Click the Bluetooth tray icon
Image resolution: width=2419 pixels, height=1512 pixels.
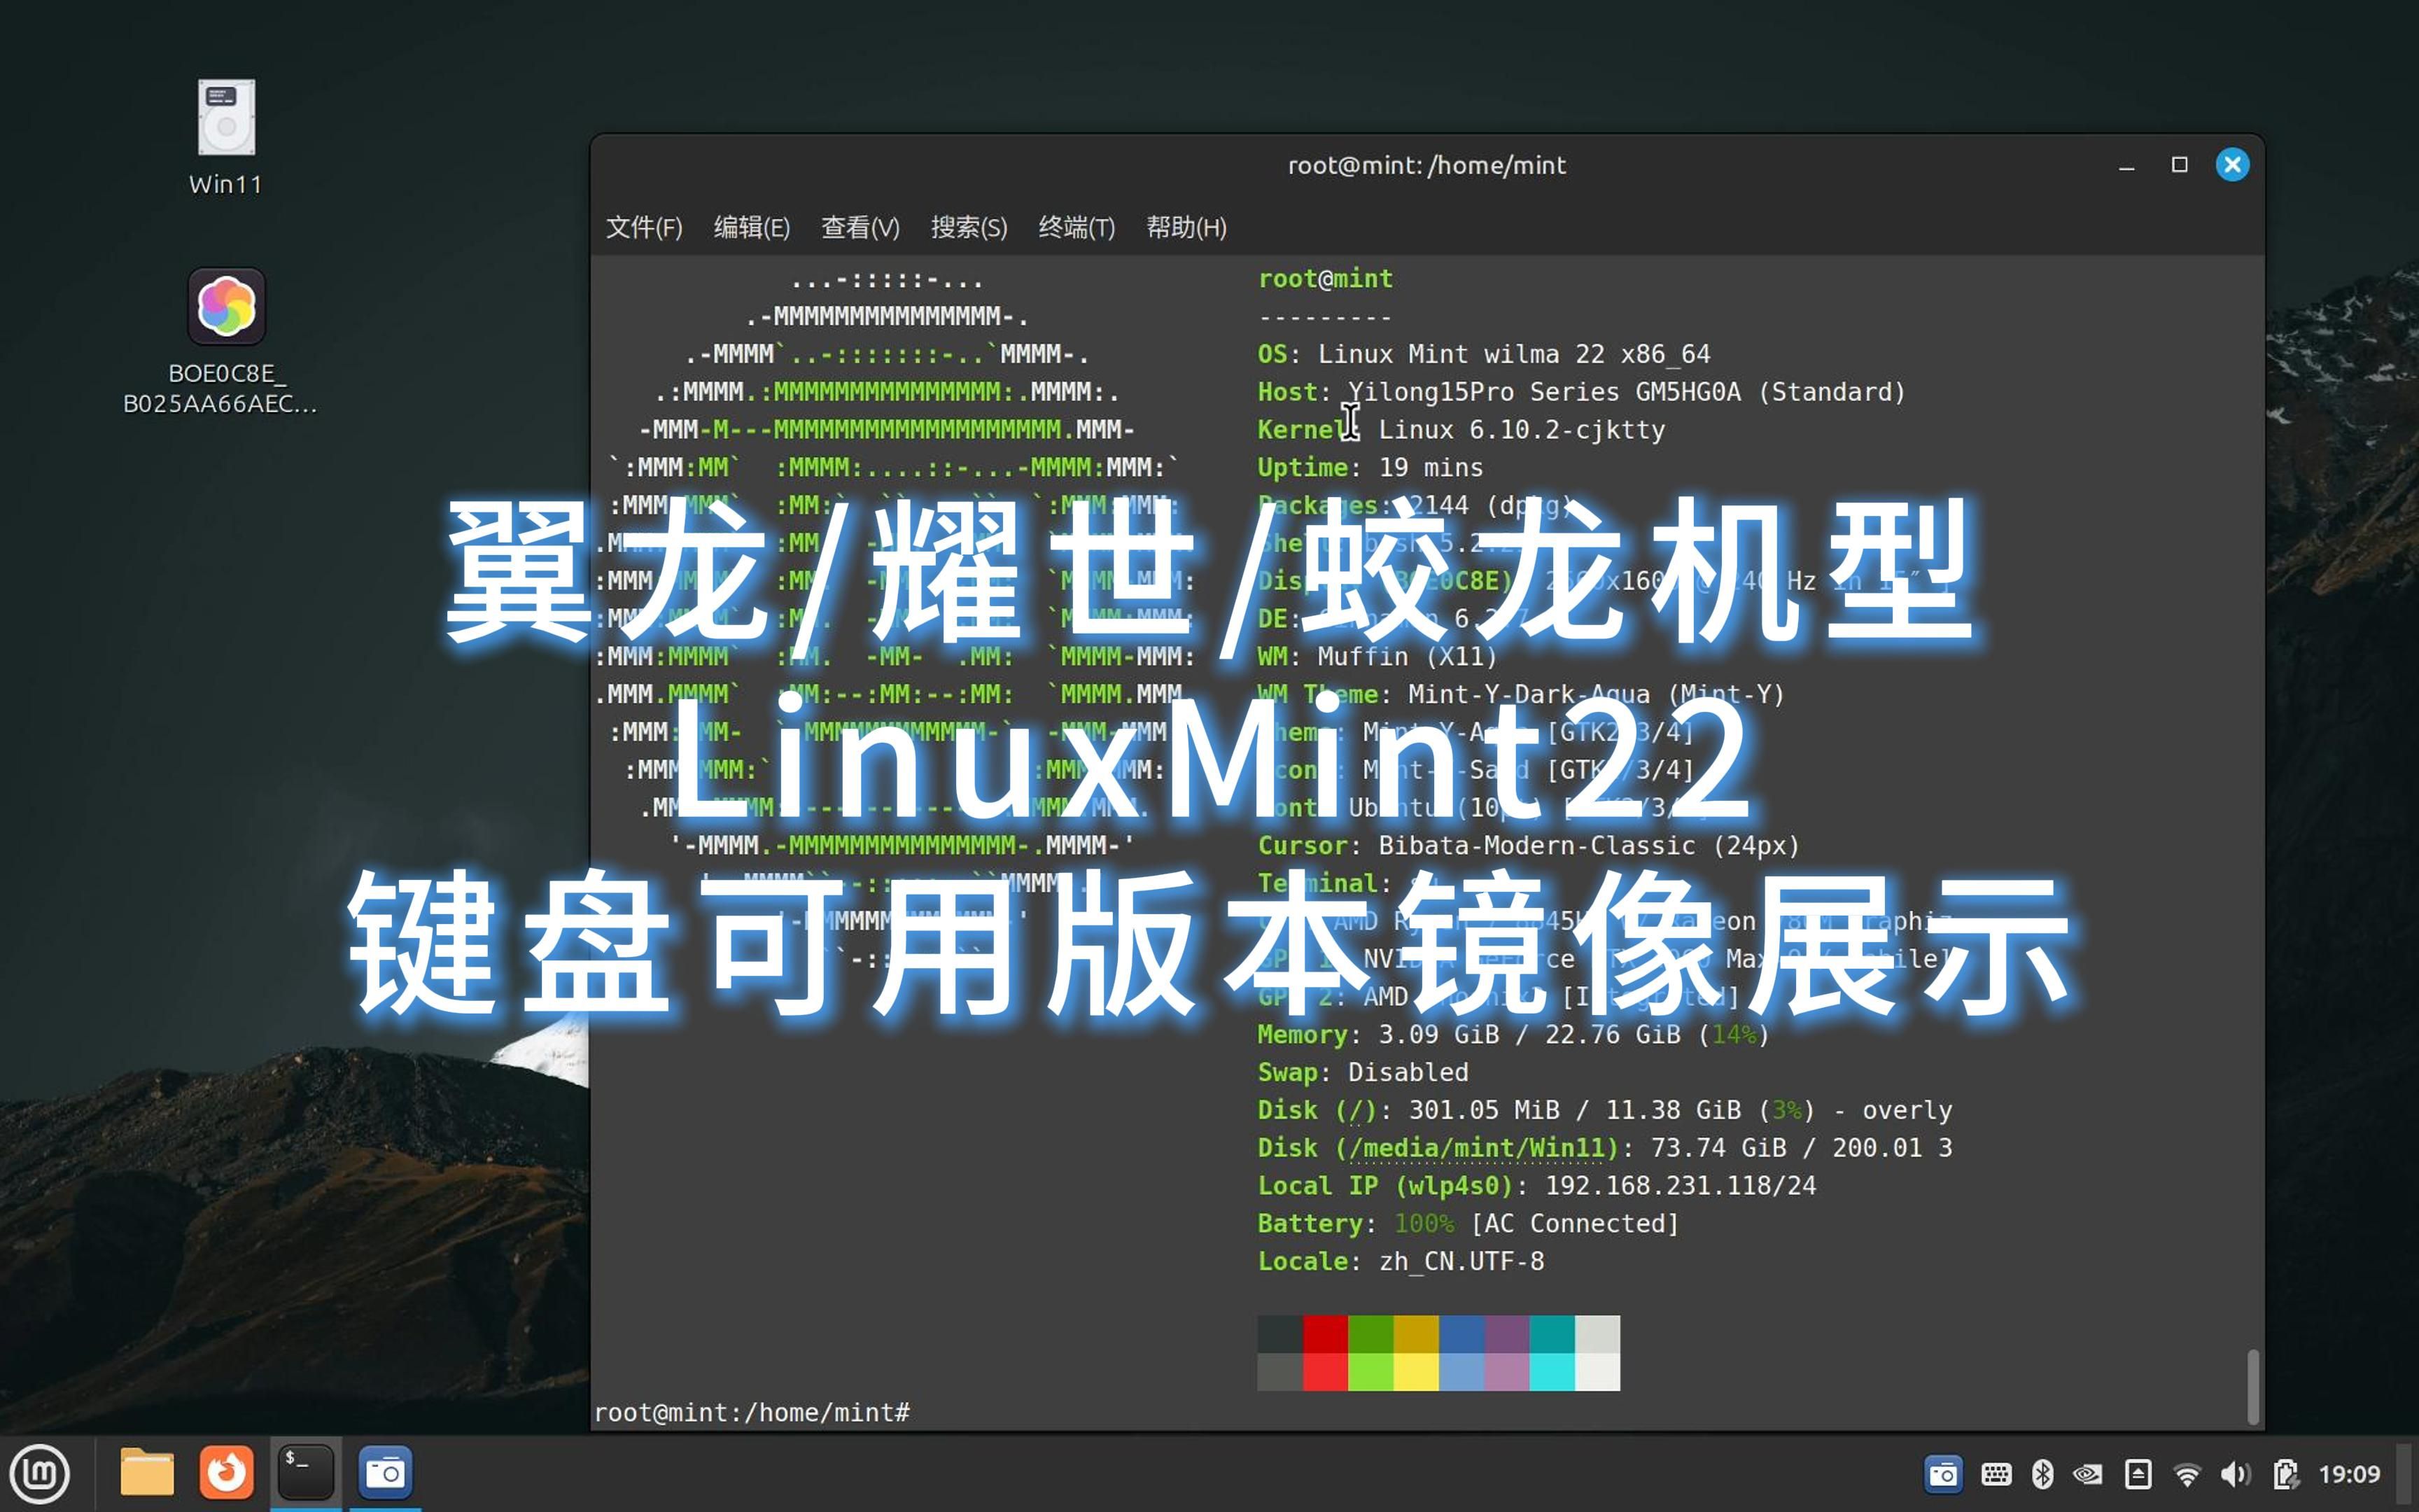click(2042, 1474)
